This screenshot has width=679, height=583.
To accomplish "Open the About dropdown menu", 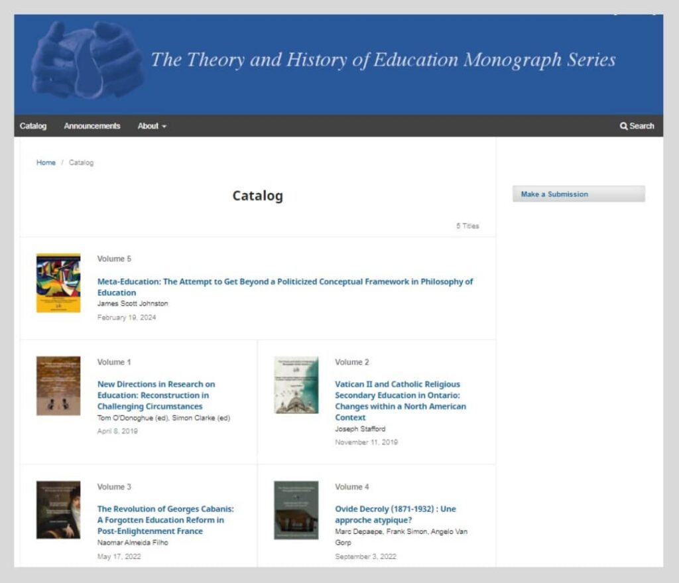I will (x=147, y=126).
